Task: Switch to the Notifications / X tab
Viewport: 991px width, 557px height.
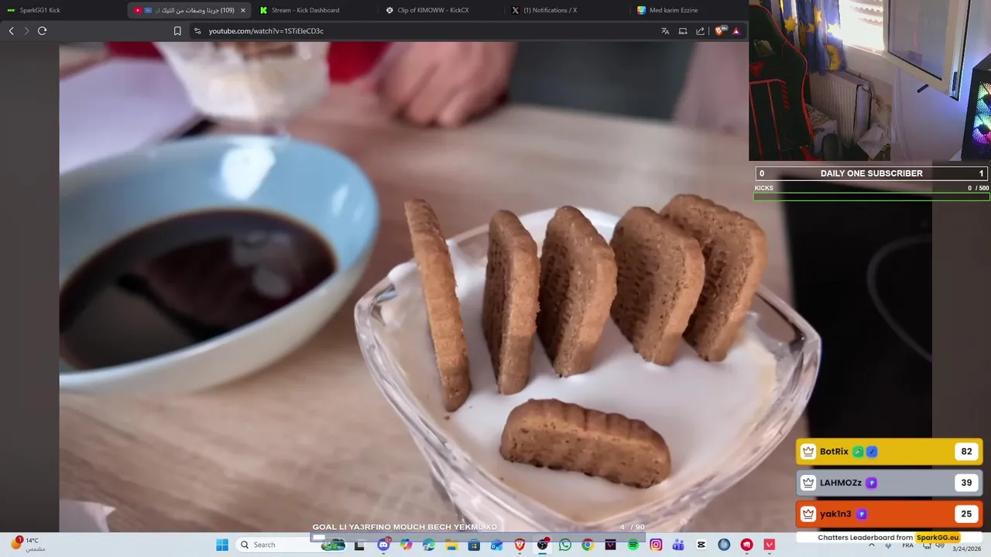Action: tap(567, 10)
